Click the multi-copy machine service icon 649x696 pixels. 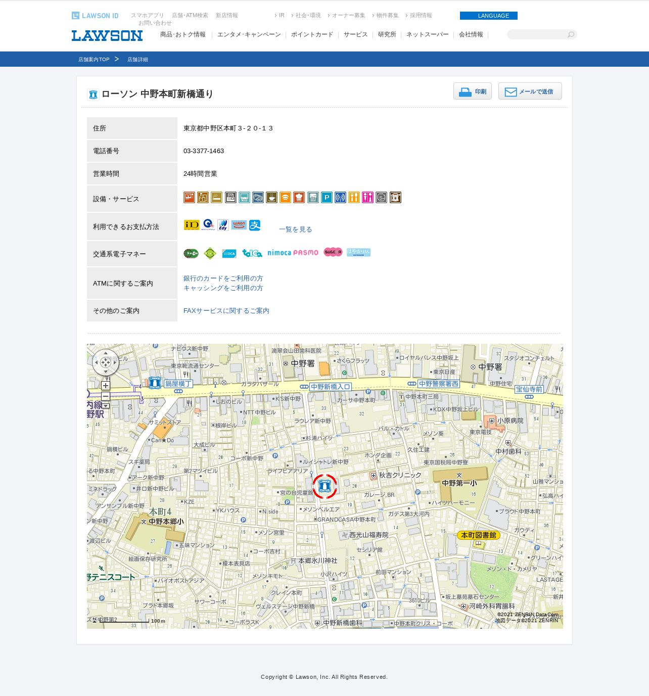pyautogui.click(x=230, y=198)
